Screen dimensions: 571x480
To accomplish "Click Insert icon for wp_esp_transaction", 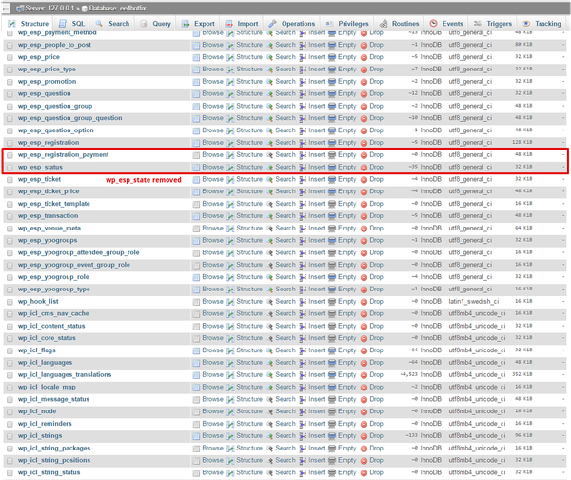I will coord(303,216).
